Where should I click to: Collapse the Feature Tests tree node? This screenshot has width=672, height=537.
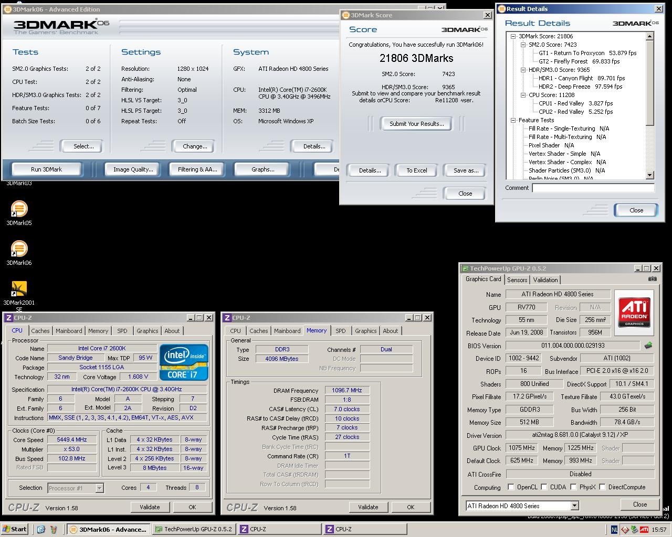pyautogui.click(x=513, y=120)
